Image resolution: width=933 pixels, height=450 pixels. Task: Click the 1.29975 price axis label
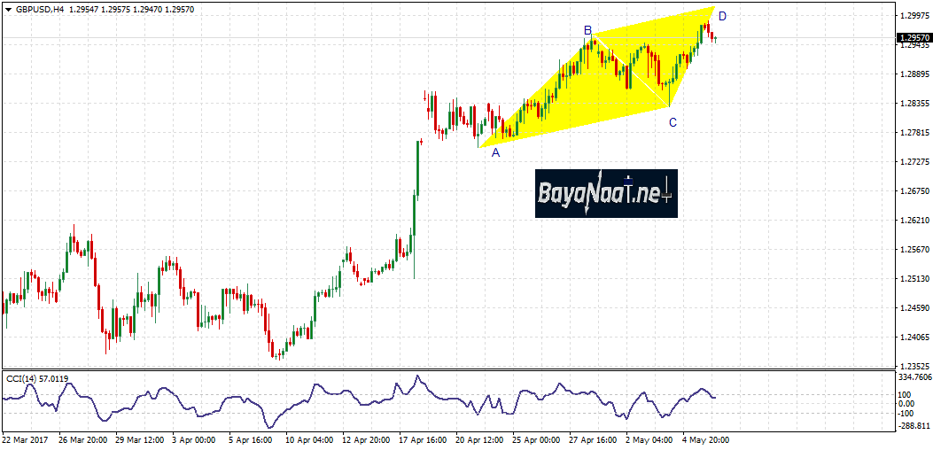(914, 16)
